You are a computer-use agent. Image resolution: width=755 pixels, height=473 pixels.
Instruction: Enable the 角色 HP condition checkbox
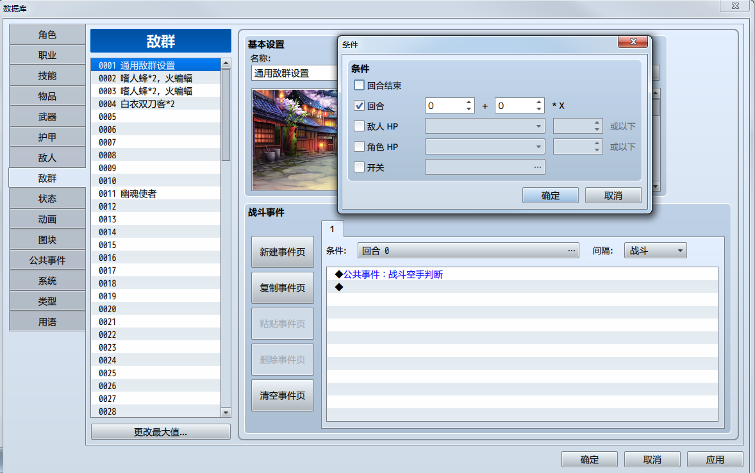[359, 147]
